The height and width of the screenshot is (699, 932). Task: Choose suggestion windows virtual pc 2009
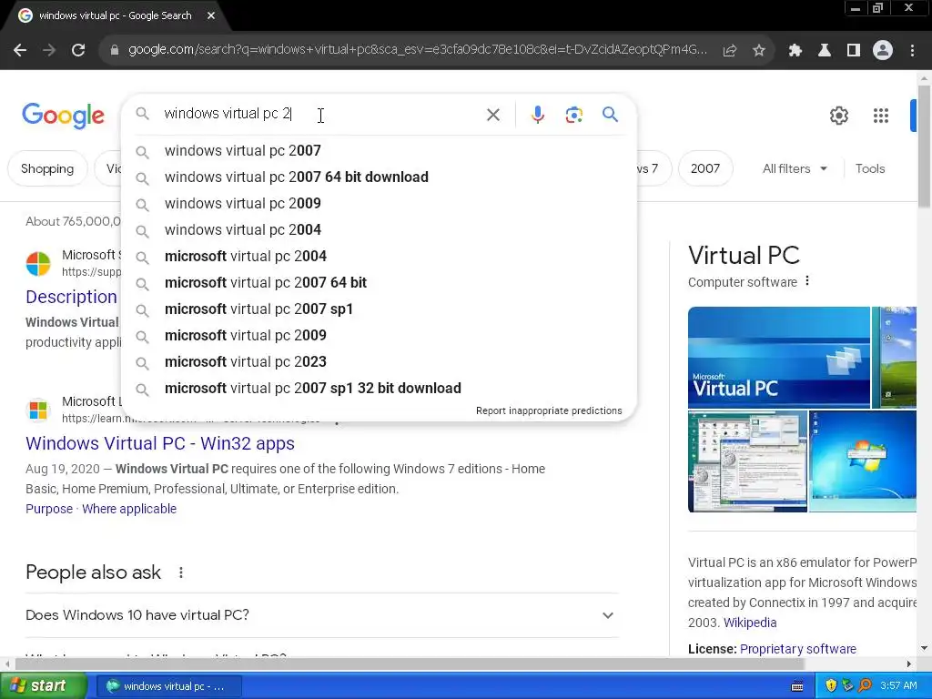(379, 203)
